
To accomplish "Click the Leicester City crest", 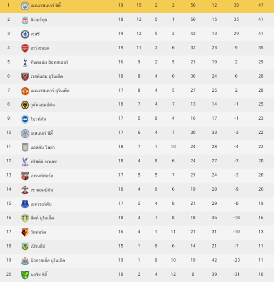I will tap(25, 133).
